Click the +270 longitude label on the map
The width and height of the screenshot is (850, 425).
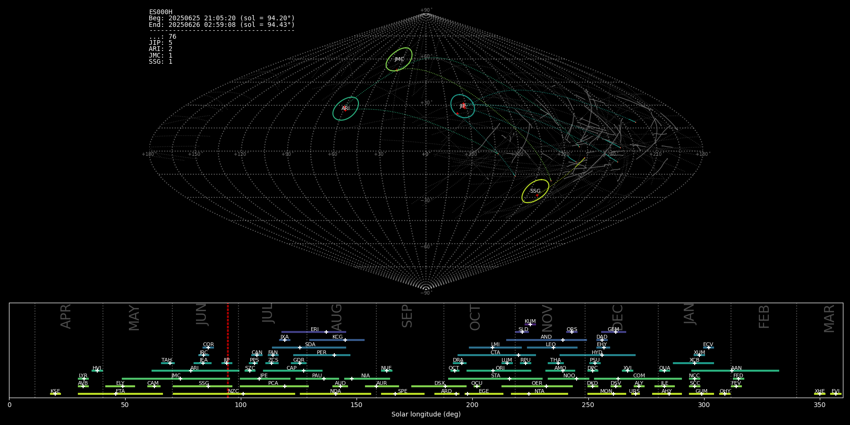[x=563, y=154]
